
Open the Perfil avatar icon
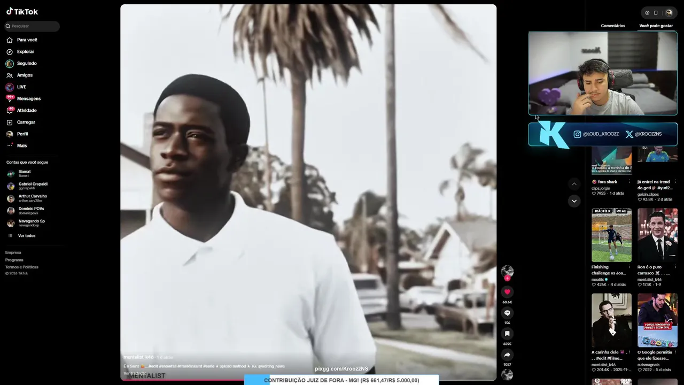click(10, 134)
